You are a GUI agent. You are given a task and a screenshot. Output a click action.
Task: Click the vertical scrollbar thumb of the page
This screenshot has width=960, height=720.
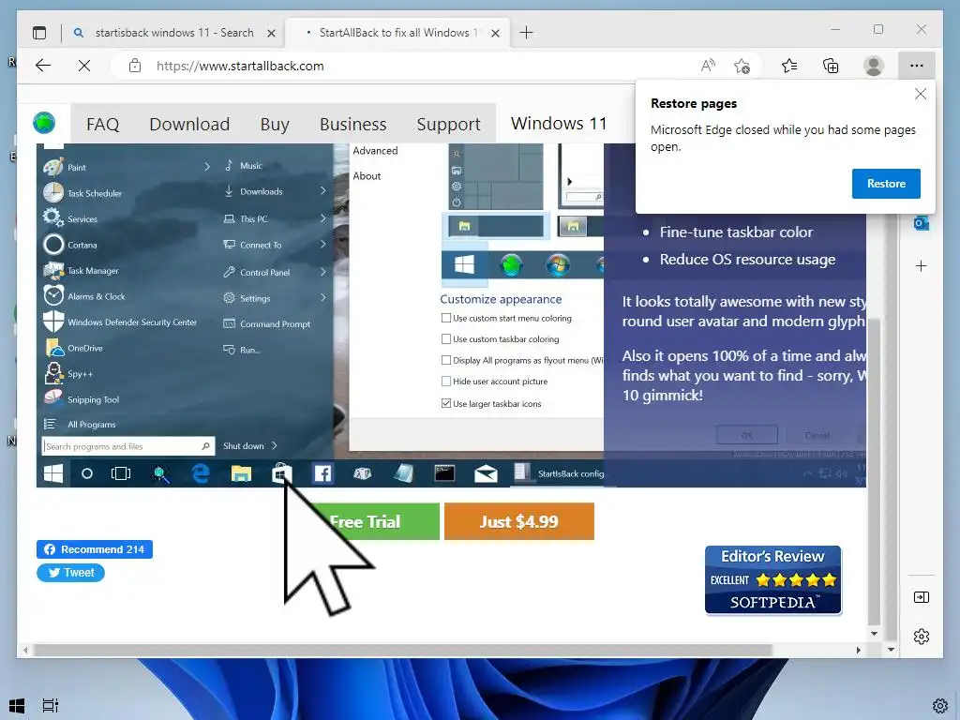[x=875, y=472]
